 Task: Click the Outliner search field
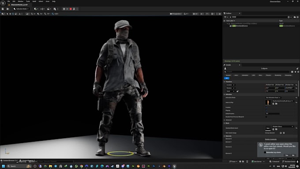coord(258,17)
